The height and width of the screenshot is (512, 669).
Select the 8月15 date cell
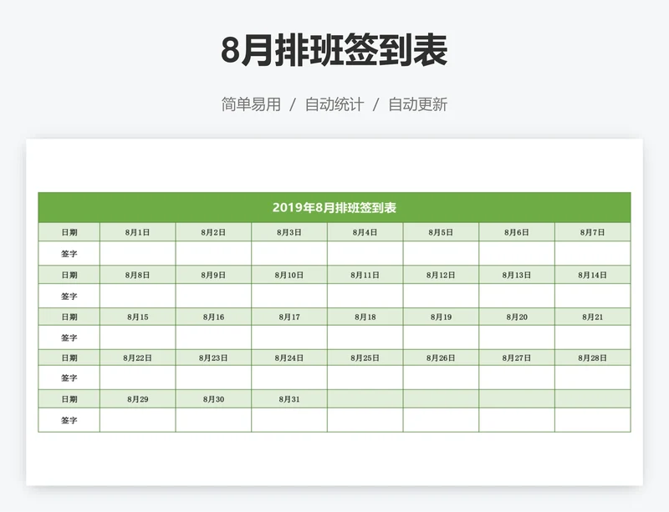coord(138,317)
